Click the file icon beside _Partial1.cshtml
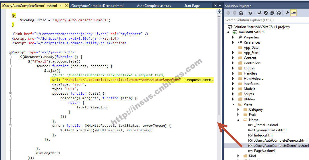Viewport: 309px width, 160px height. pos(250,125)
